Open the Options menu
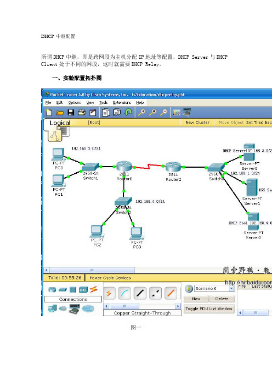The height and width of the screenshot is (386, 272). [75, 102]
